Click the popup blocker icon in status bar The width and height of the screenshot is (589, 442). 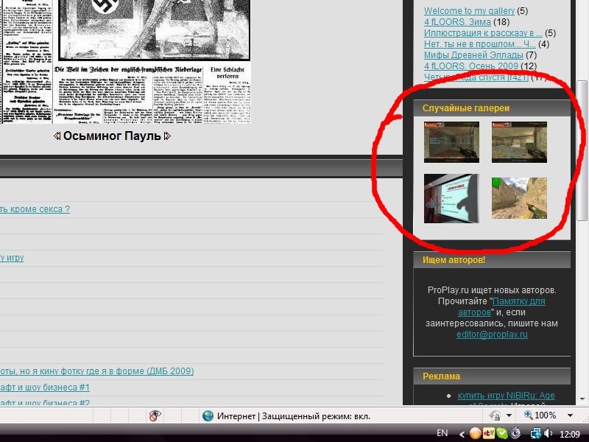click(x=155, y=416)
